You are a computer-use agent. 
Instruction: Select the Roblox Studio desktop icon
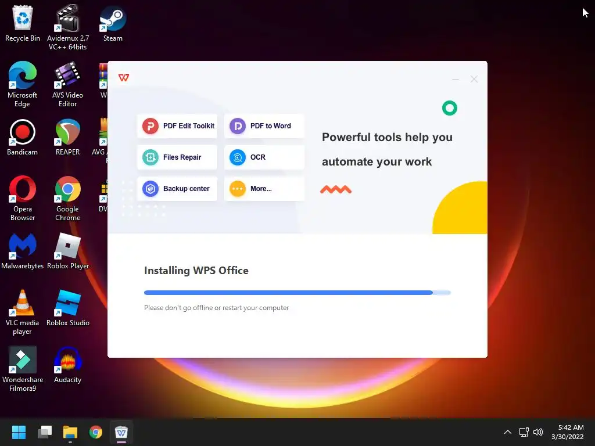[x=68, y=308]
